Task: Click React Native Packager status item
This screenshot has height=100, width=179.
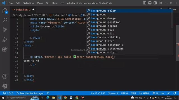Action: point(30,93)
